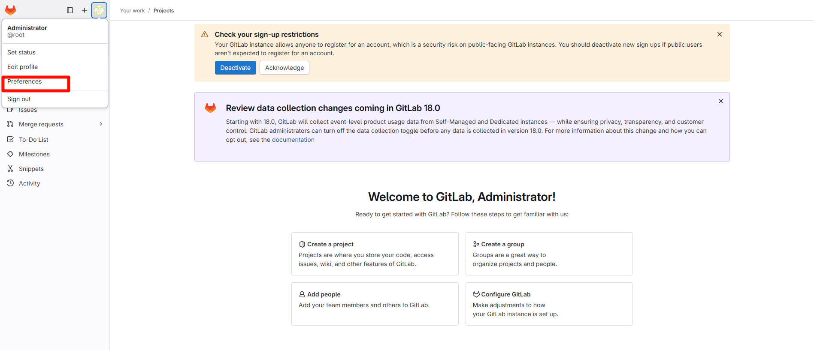Click the Add people user icon

pyautogui.click(x=302, y=294)
